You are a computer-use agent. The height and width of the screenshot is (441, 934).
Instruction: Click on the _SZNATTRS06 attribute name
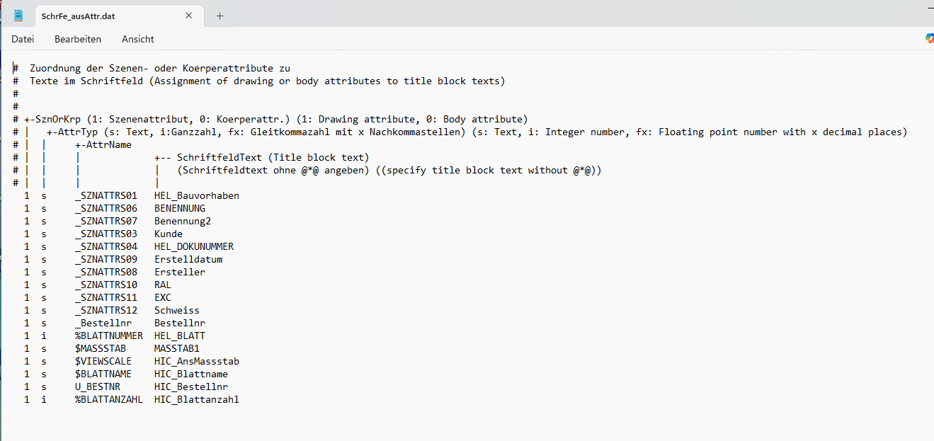(x=106, y=208)
